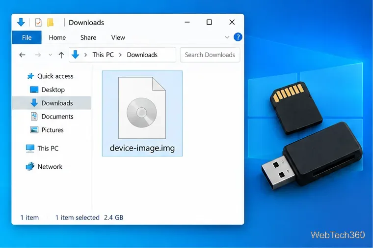Switch to the View tab
This screenshot has width=373, height=248.
click(118, 38)
